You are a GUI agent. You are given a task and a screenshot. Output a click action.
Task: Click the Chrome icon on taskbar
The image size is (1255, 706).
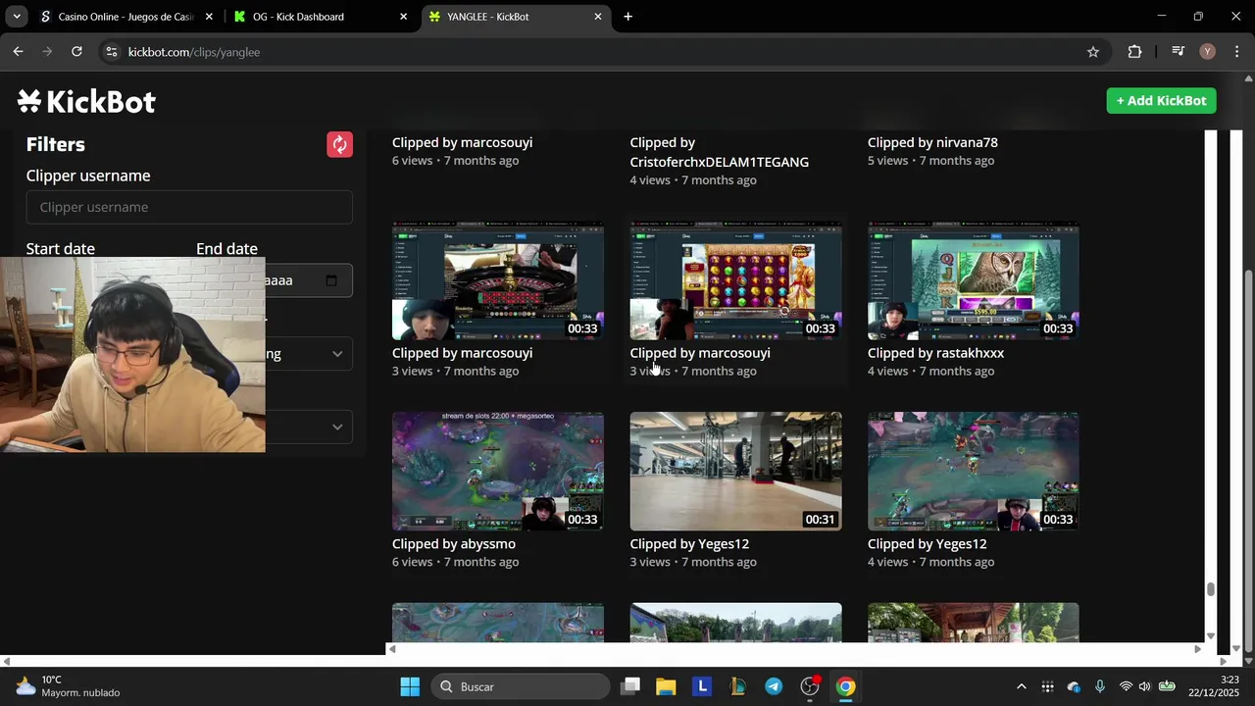(x=845, y=686)
